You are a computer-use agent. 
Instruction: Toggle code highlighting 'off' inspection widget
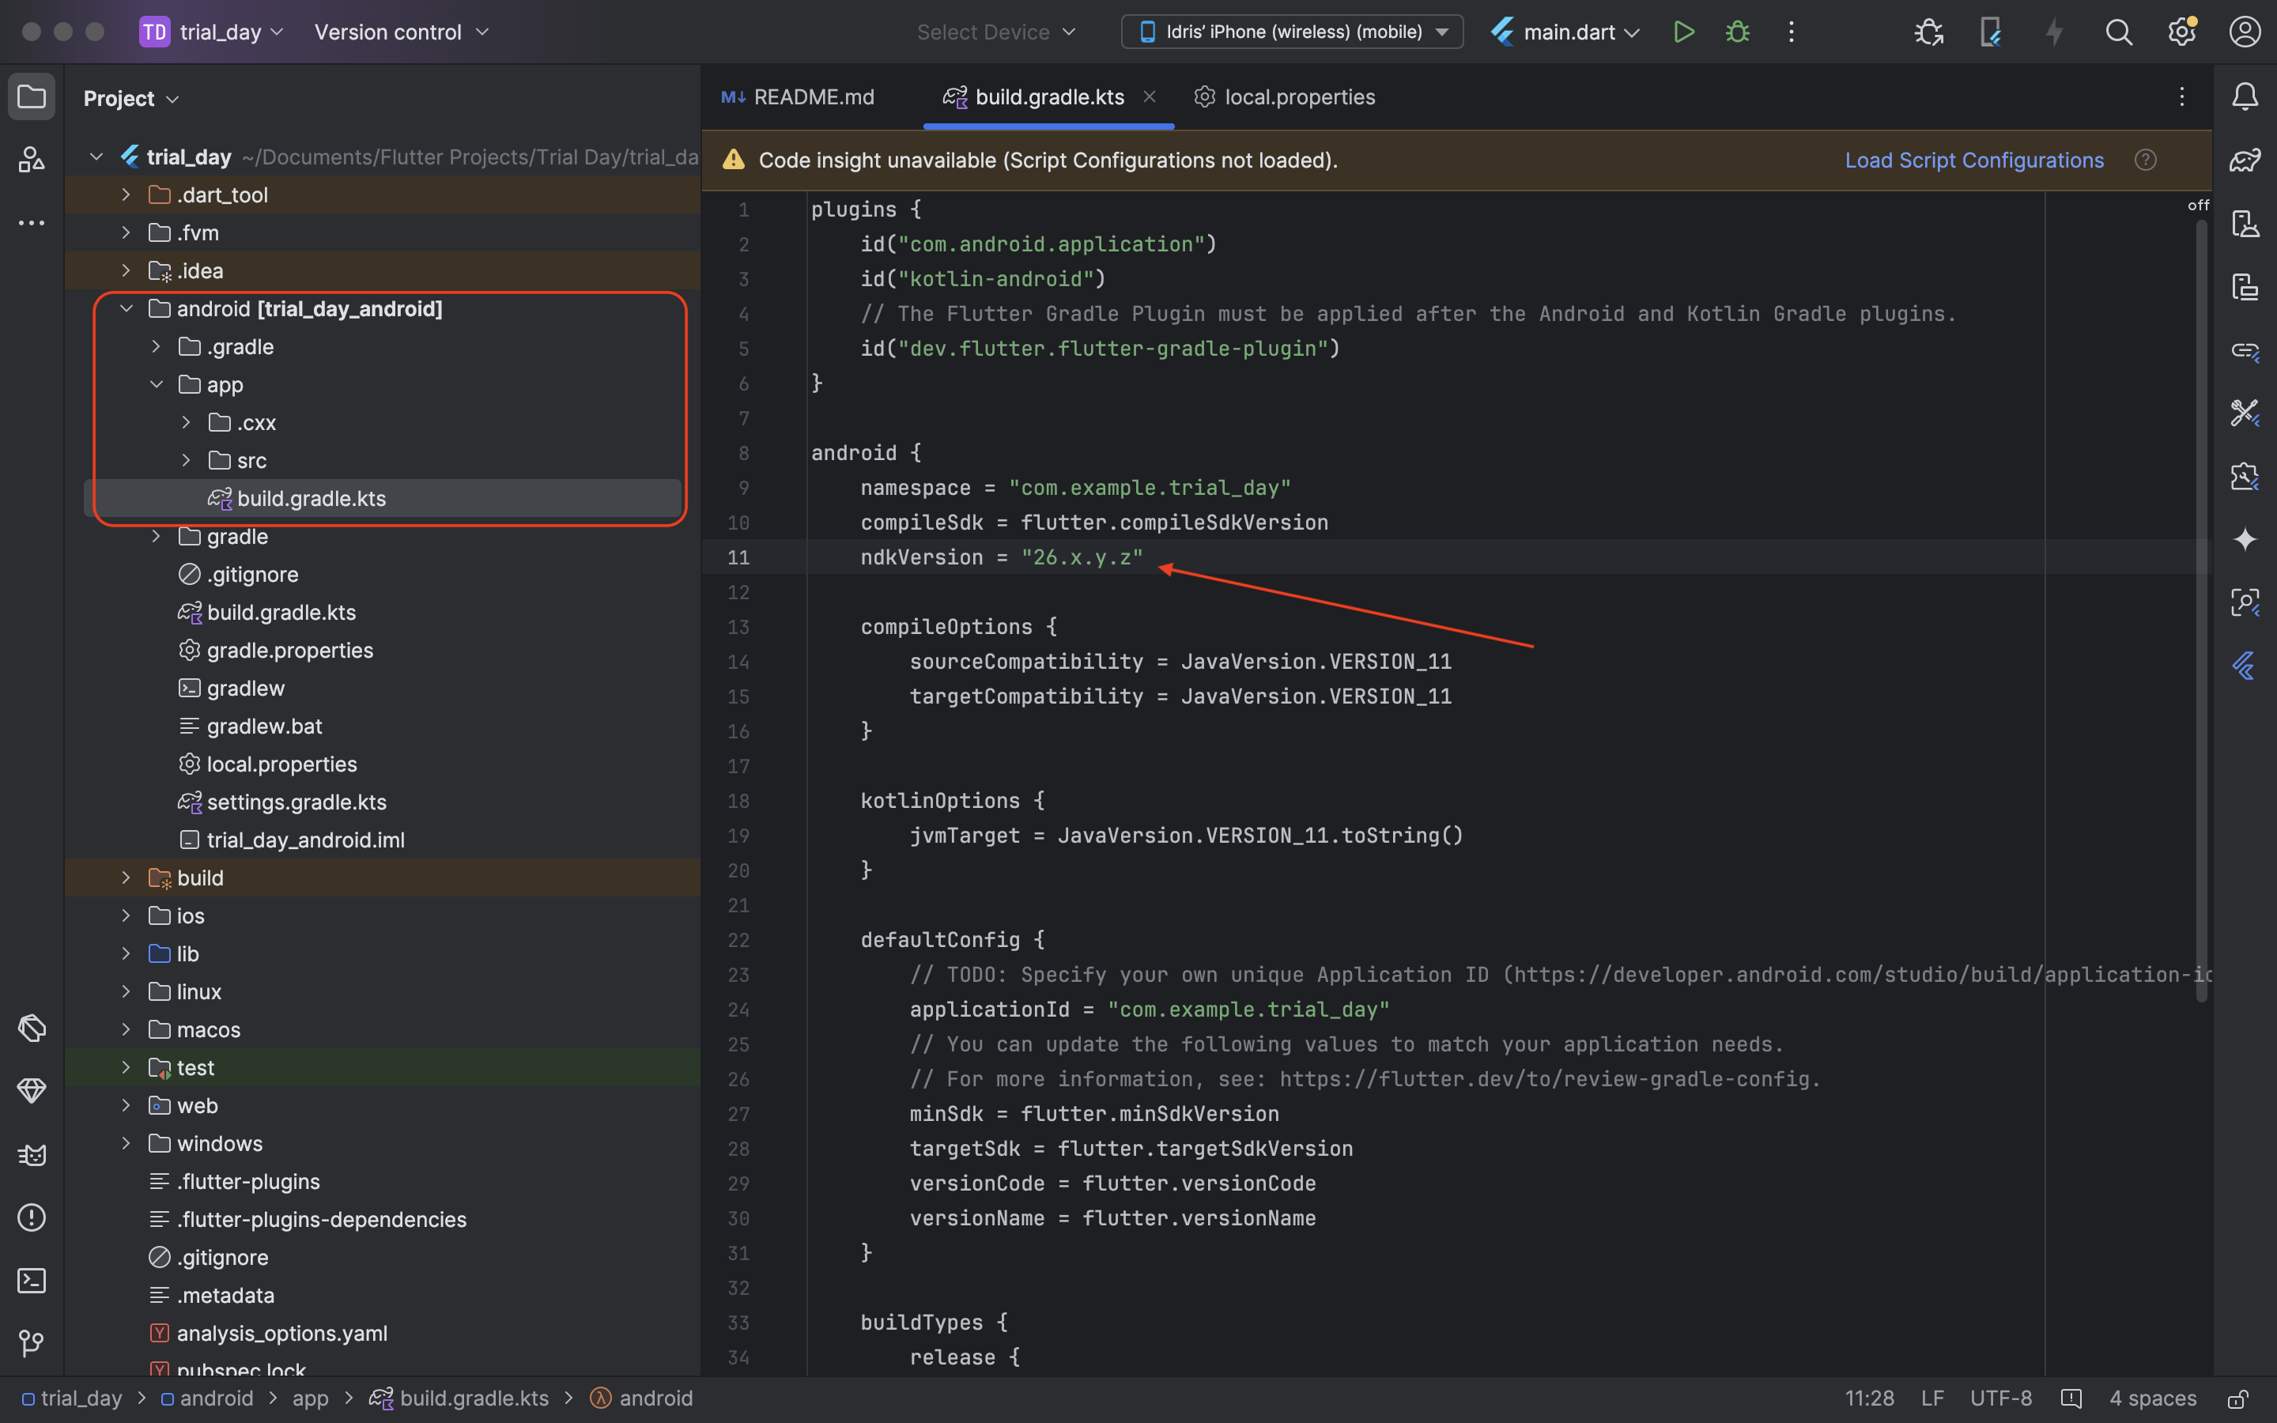pos(2198,206)
